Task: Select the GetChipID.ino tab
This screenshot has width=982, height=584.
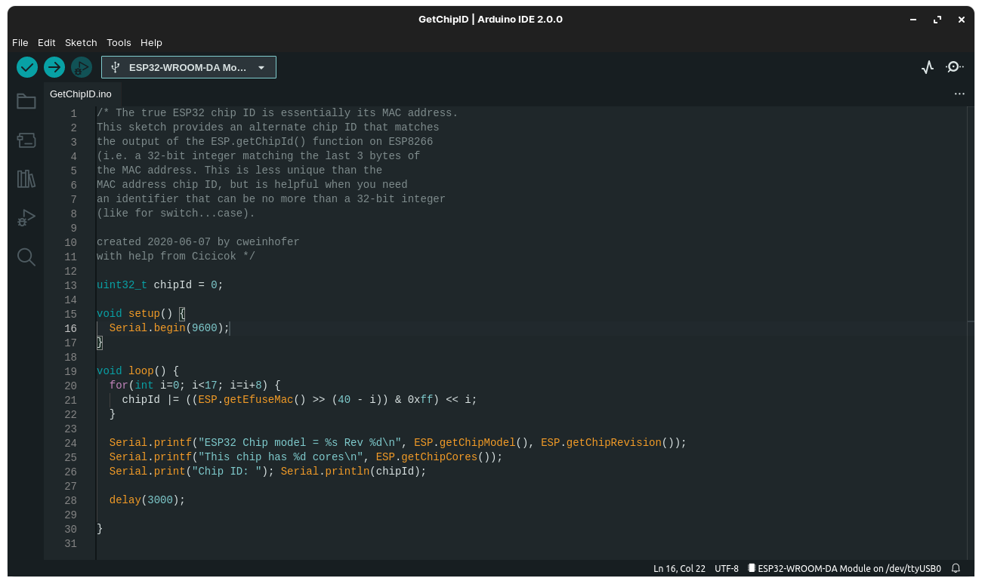Action: coord(81,94)
